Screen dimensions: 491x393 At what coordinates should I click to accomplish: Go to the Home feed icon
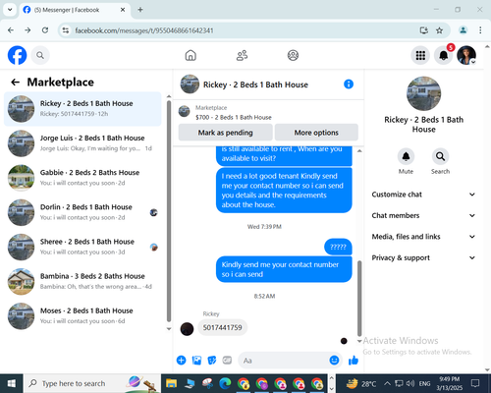tap(191, 55)
